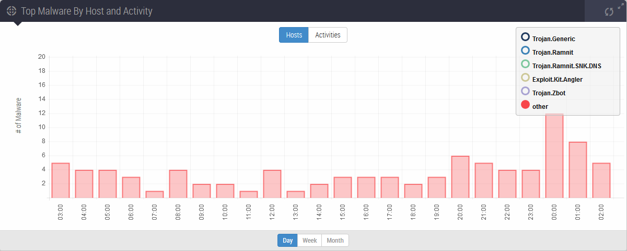The image size is (627, 251).
Task: Click the 08:00 bar
Action: pos(178,184)
